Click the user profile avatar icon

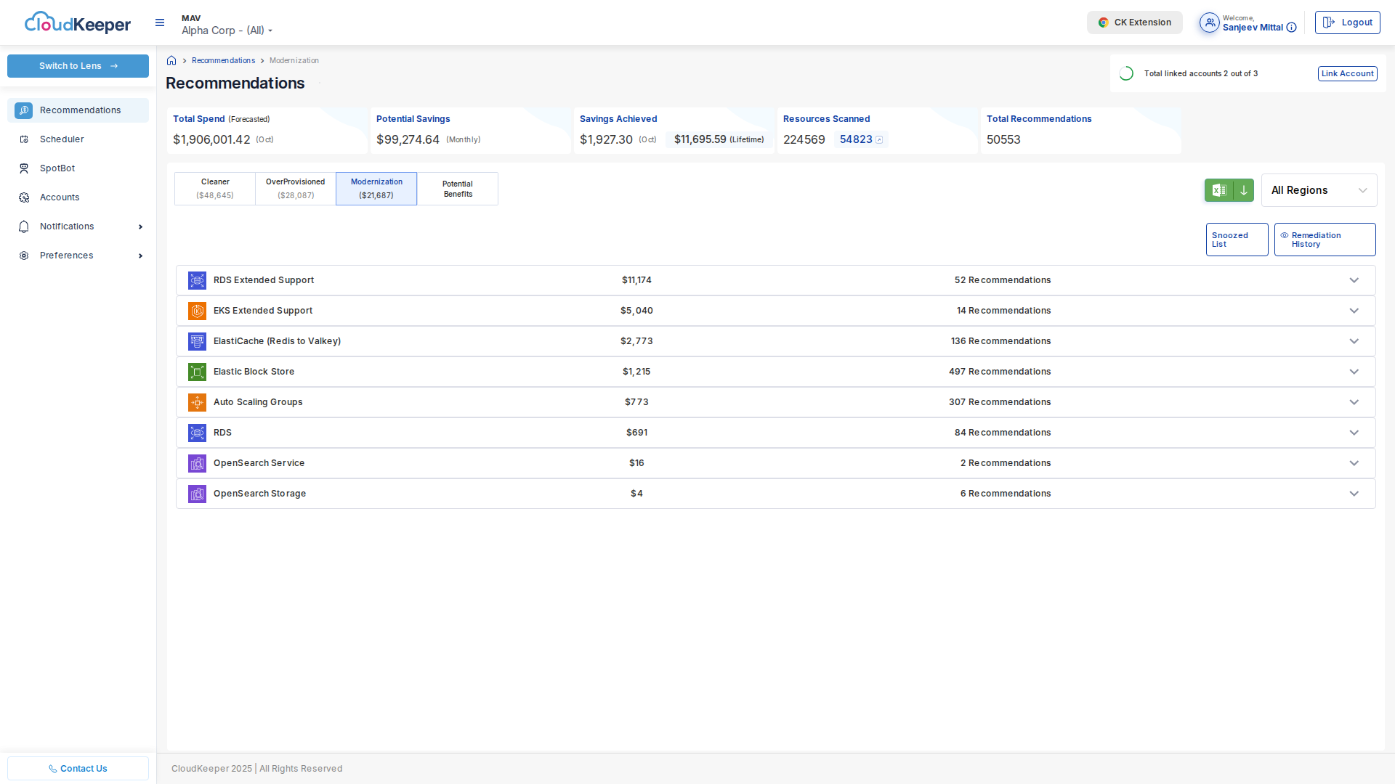[x=1209, y=23]
